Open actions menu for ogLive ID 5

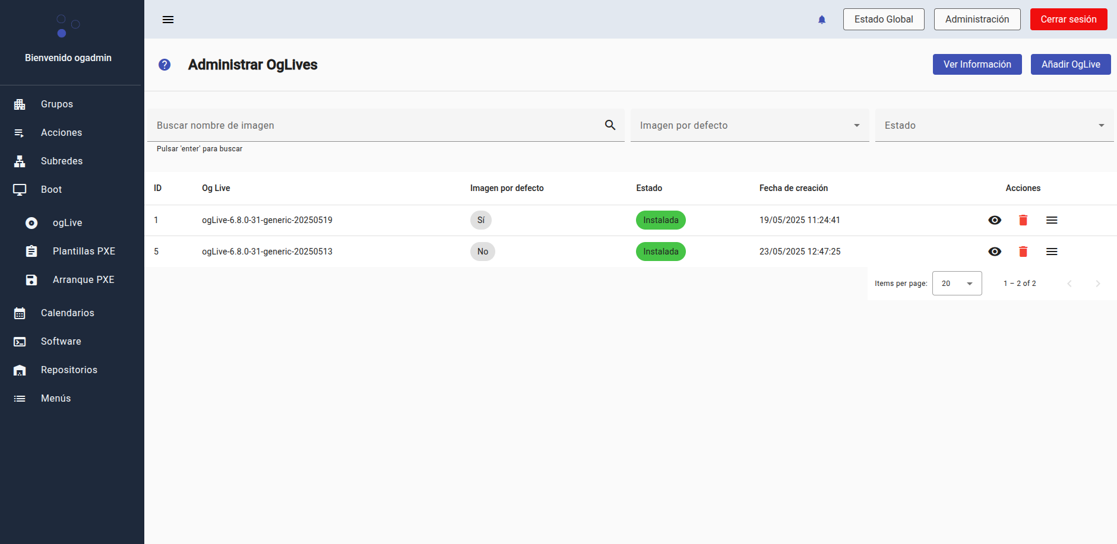pos(1052,252)
